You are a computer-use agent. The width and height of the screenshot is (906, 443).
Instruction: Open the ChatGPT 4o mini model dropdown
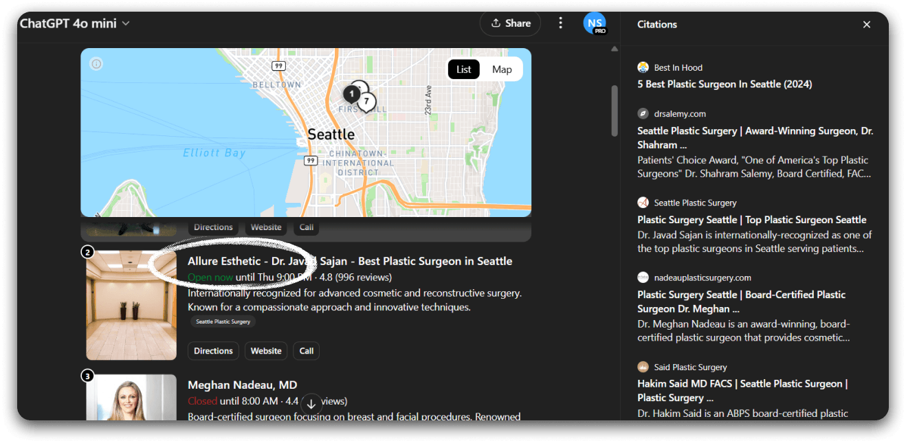(x=74, y=23)
